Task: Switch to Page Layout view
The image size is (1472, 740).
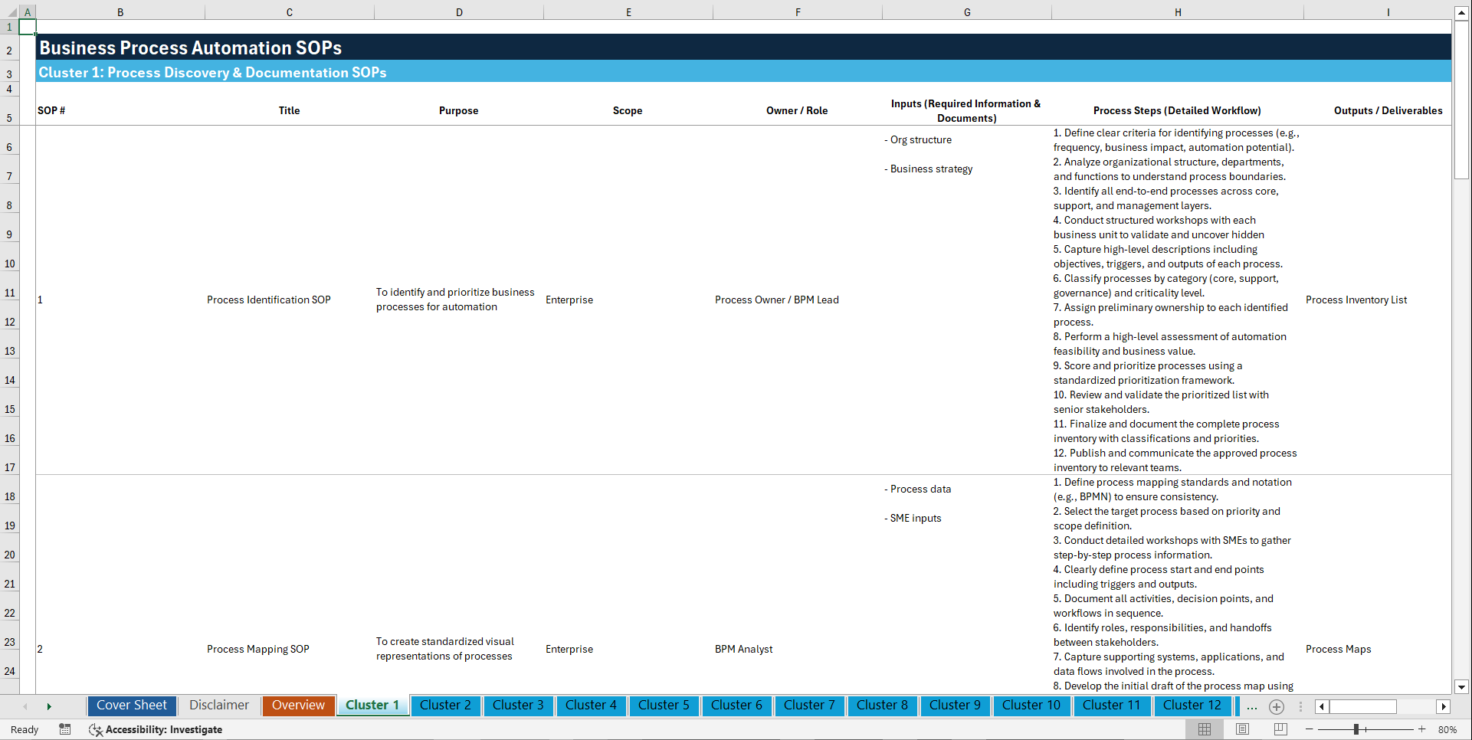Action: (1243, 729)
